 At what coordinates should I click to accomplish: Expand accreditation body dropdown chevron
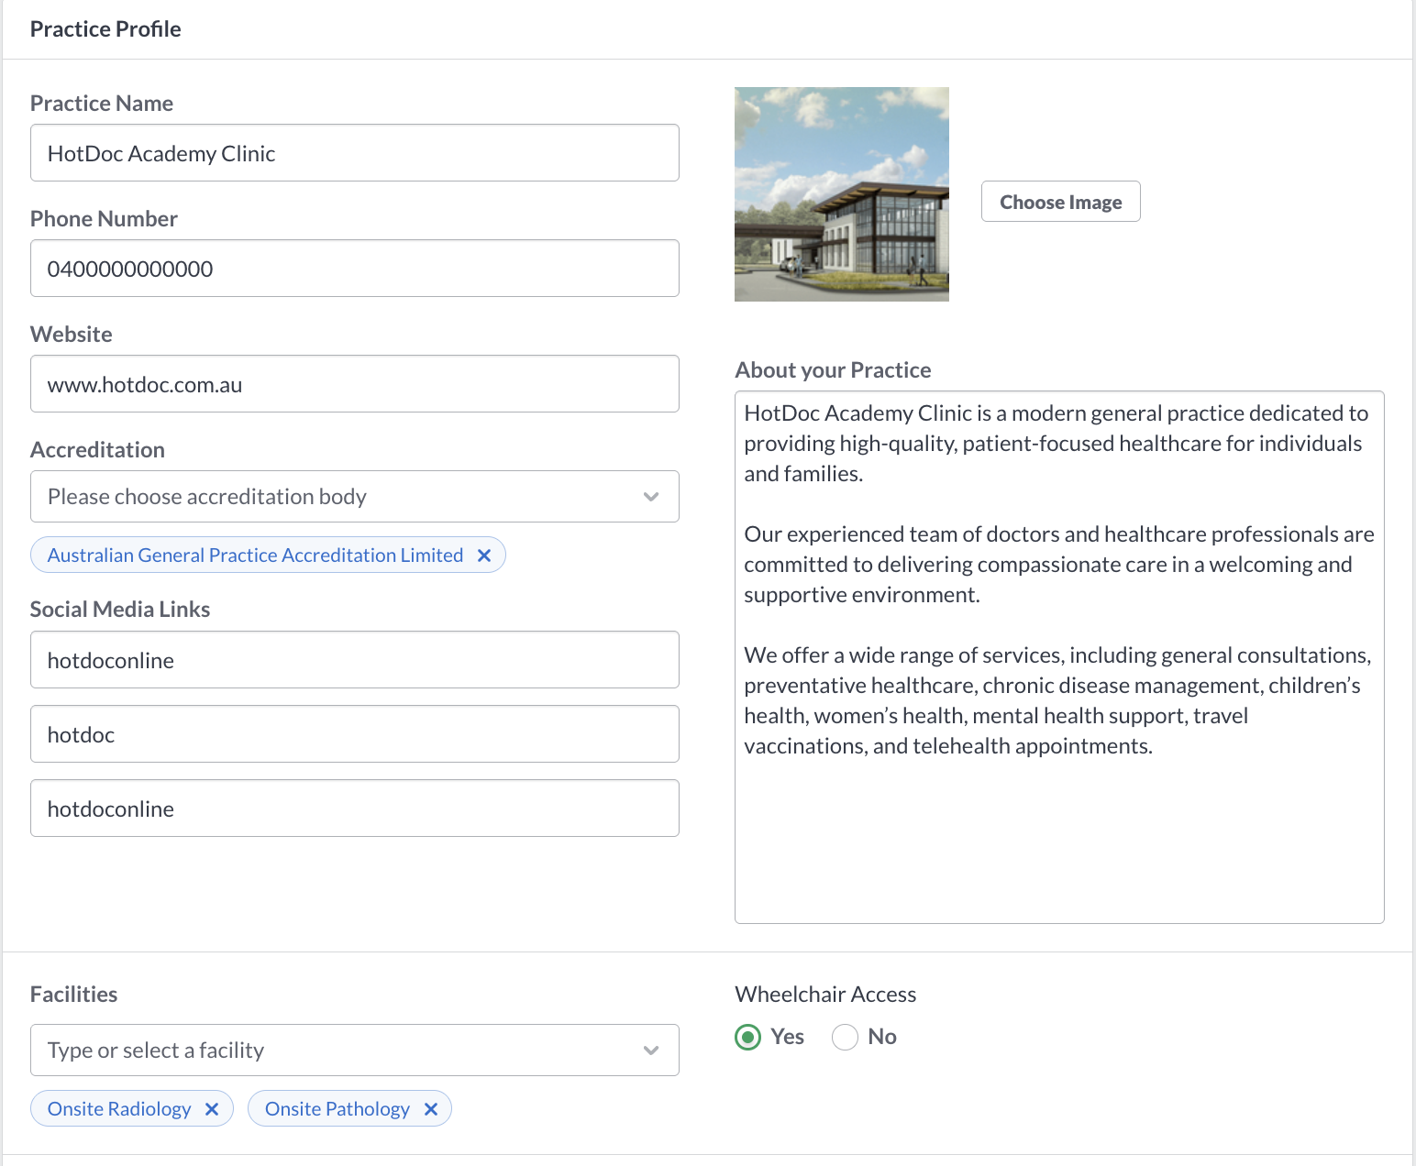pyautogui.click(x=651, y=497)
